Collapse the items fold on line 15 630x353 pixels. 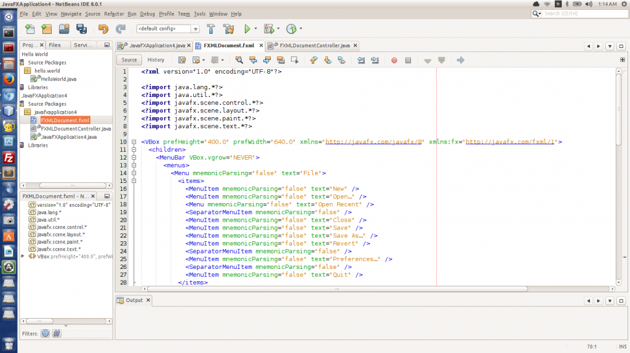coord(134,181)
